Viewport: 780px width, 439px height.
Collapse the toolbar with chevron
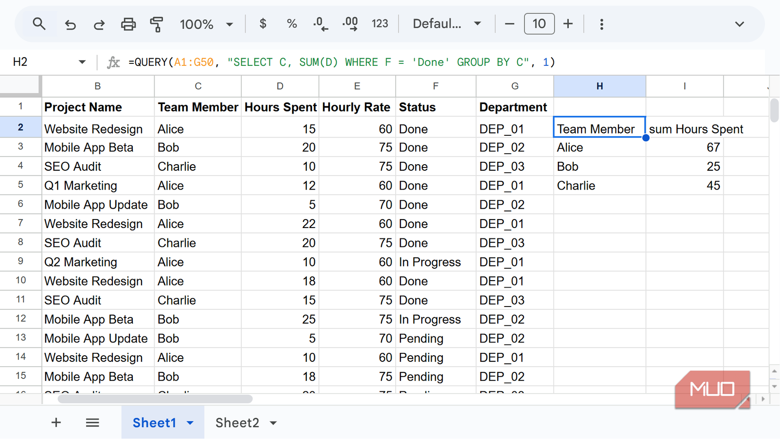click(739, 24)
